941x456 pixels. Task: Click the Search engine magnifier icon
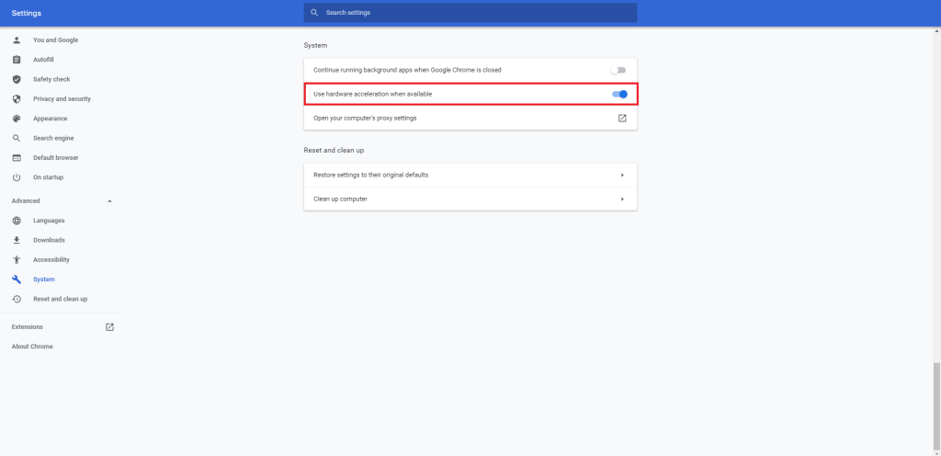[x=17, y=138]
